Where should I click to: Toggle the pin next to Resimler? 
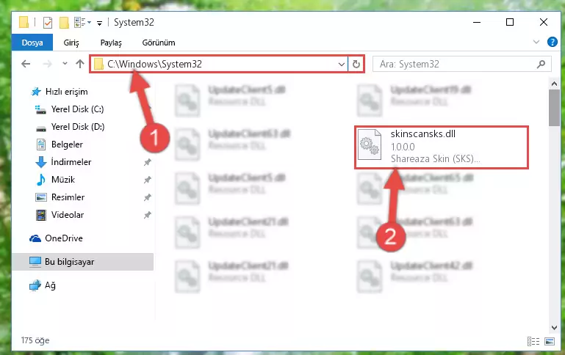(147, 197)
